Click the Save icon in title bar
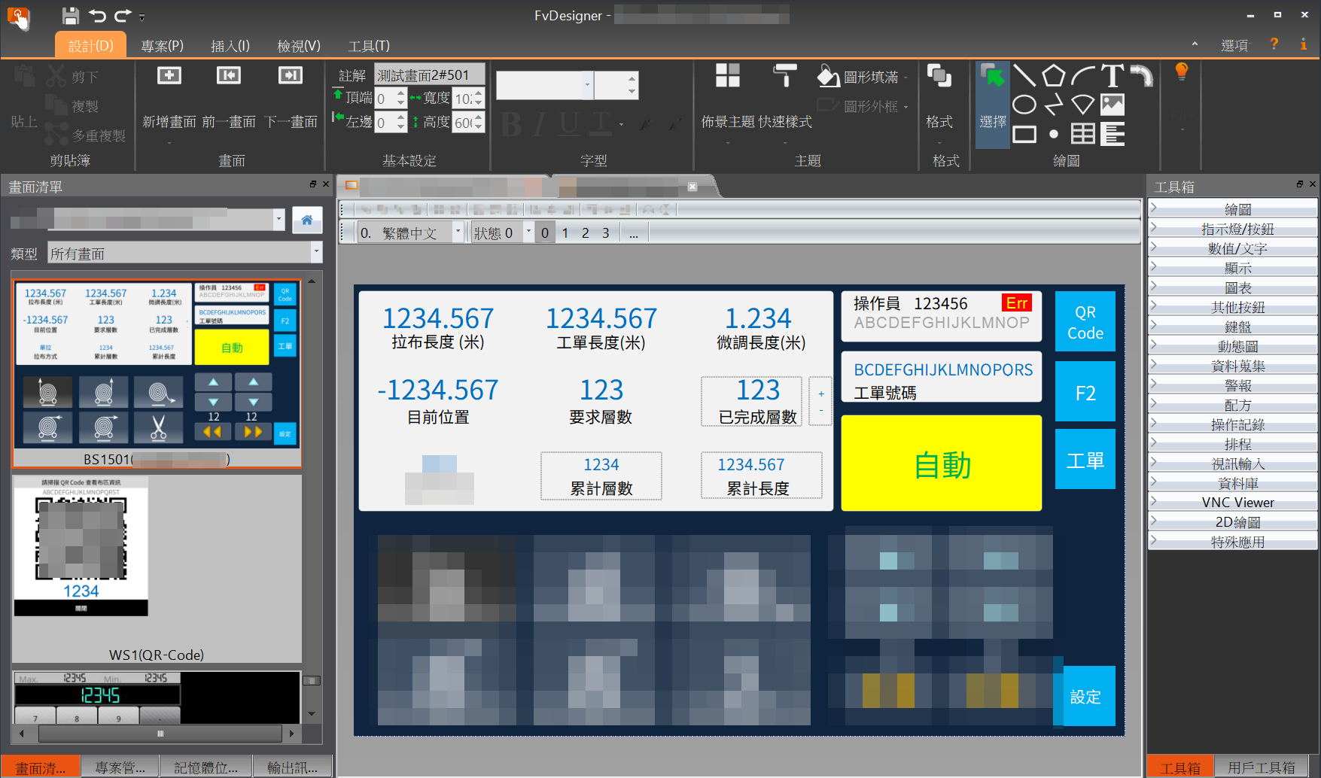 click(70, 16)
